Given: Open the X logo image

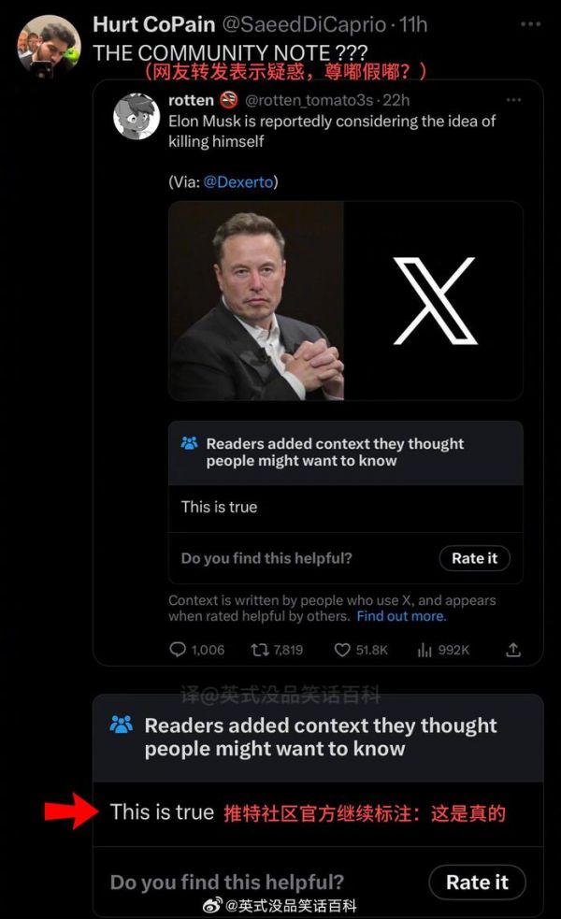Looking at the screenshot, I should click(x=434, y=301).
